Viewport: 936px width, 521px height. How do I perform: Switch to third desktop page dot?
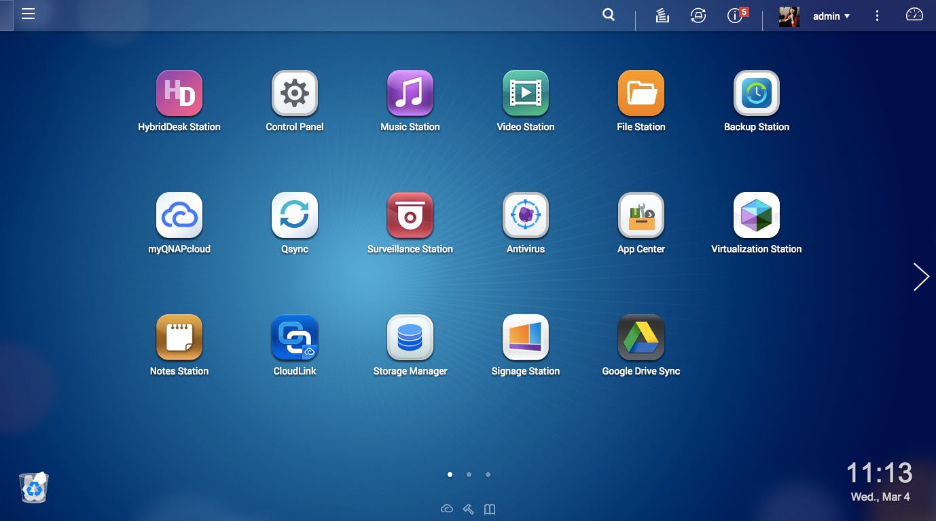point(488,475)
